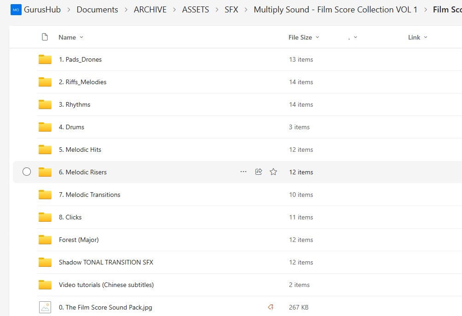
Task: Jump to SFX breadcrumb folder
Action: 231,10
